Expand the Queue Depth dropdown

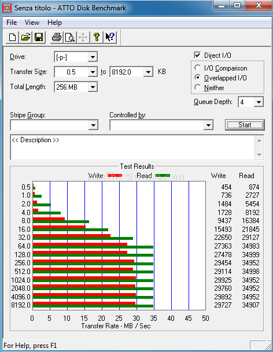point(259,102)
